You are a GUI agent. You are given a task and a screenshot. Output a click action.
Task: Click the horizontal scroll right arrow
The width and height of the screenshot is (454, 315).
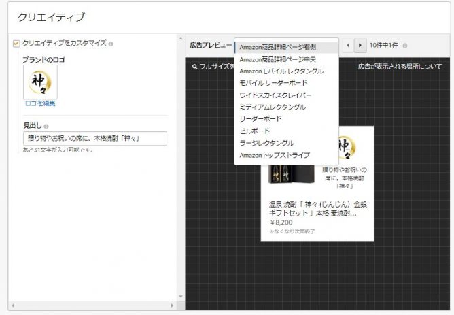pyautogui.click(x=172, y=305)
